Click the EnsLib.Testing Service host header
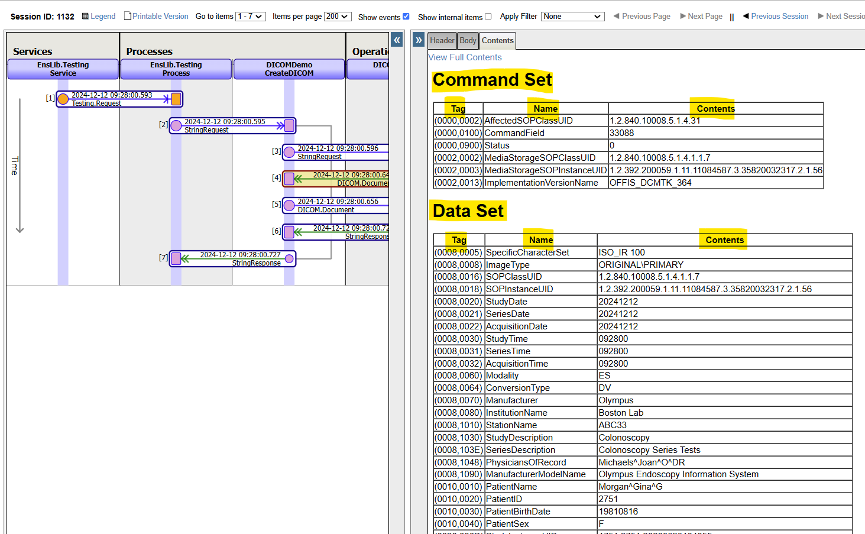Image resolution: width=865 pixels, height=534 pixels. tap(63, 69)
